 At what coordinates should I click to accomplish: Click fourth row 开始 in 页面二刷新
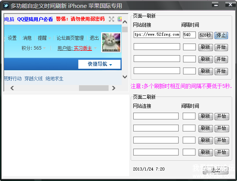tap(222, 152)
